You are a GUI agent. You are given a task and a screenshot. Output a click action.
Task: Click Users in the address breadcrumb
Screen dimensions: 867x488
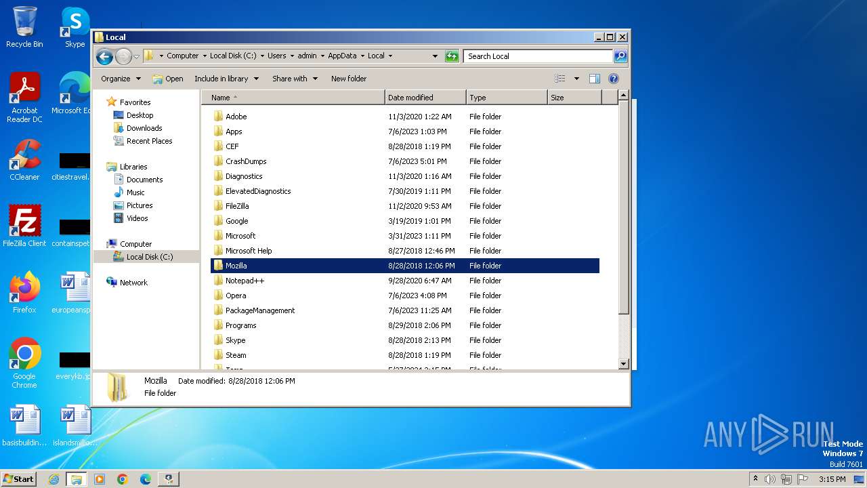(x=276, y=56)
